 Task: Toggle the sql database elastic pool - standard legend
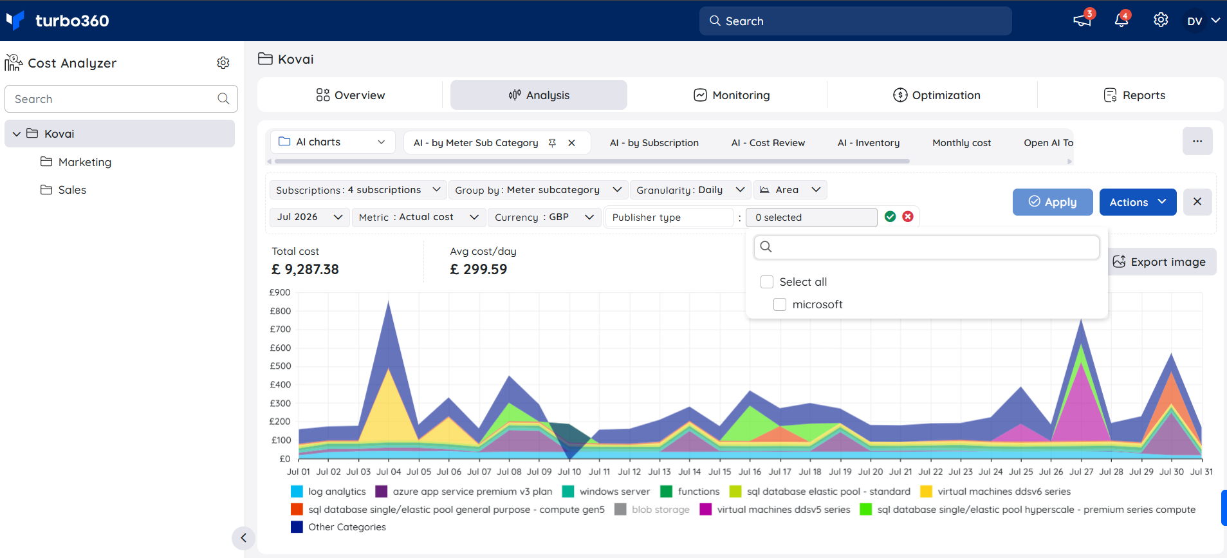(820, 492)
